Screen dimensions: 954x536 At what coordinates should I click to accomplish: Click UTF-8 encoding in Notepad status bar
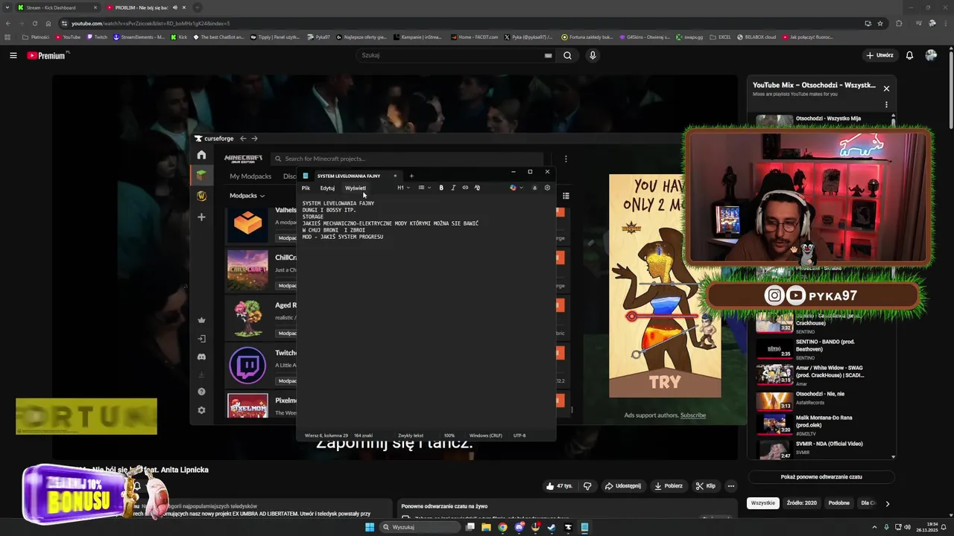(519, 435)
